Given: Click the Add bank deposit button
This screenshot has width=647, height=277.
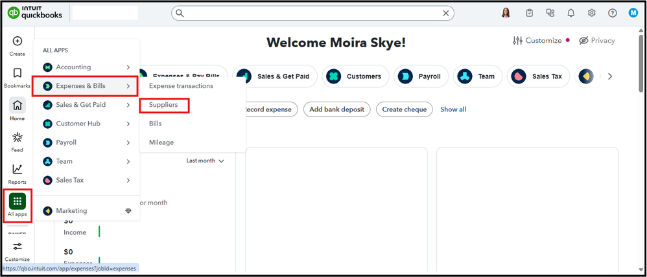Looking at the screenshot, I should (336, 109).
